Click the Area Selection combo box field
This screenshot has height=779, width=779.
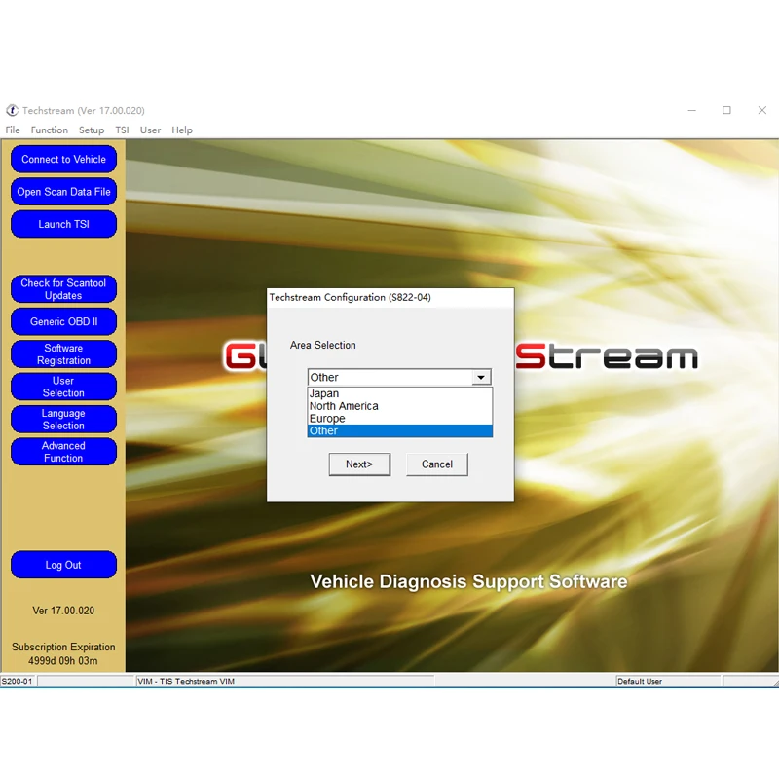coord(399,377)
